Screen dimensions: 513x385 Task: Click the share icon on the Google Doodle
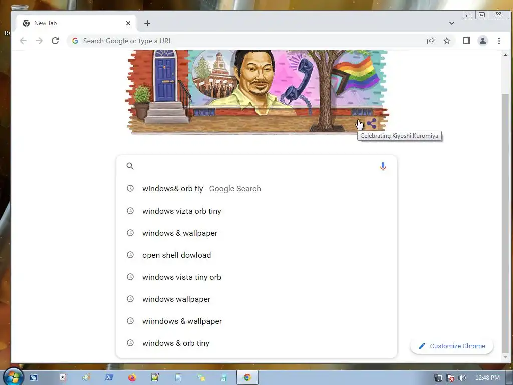(372, 123)
